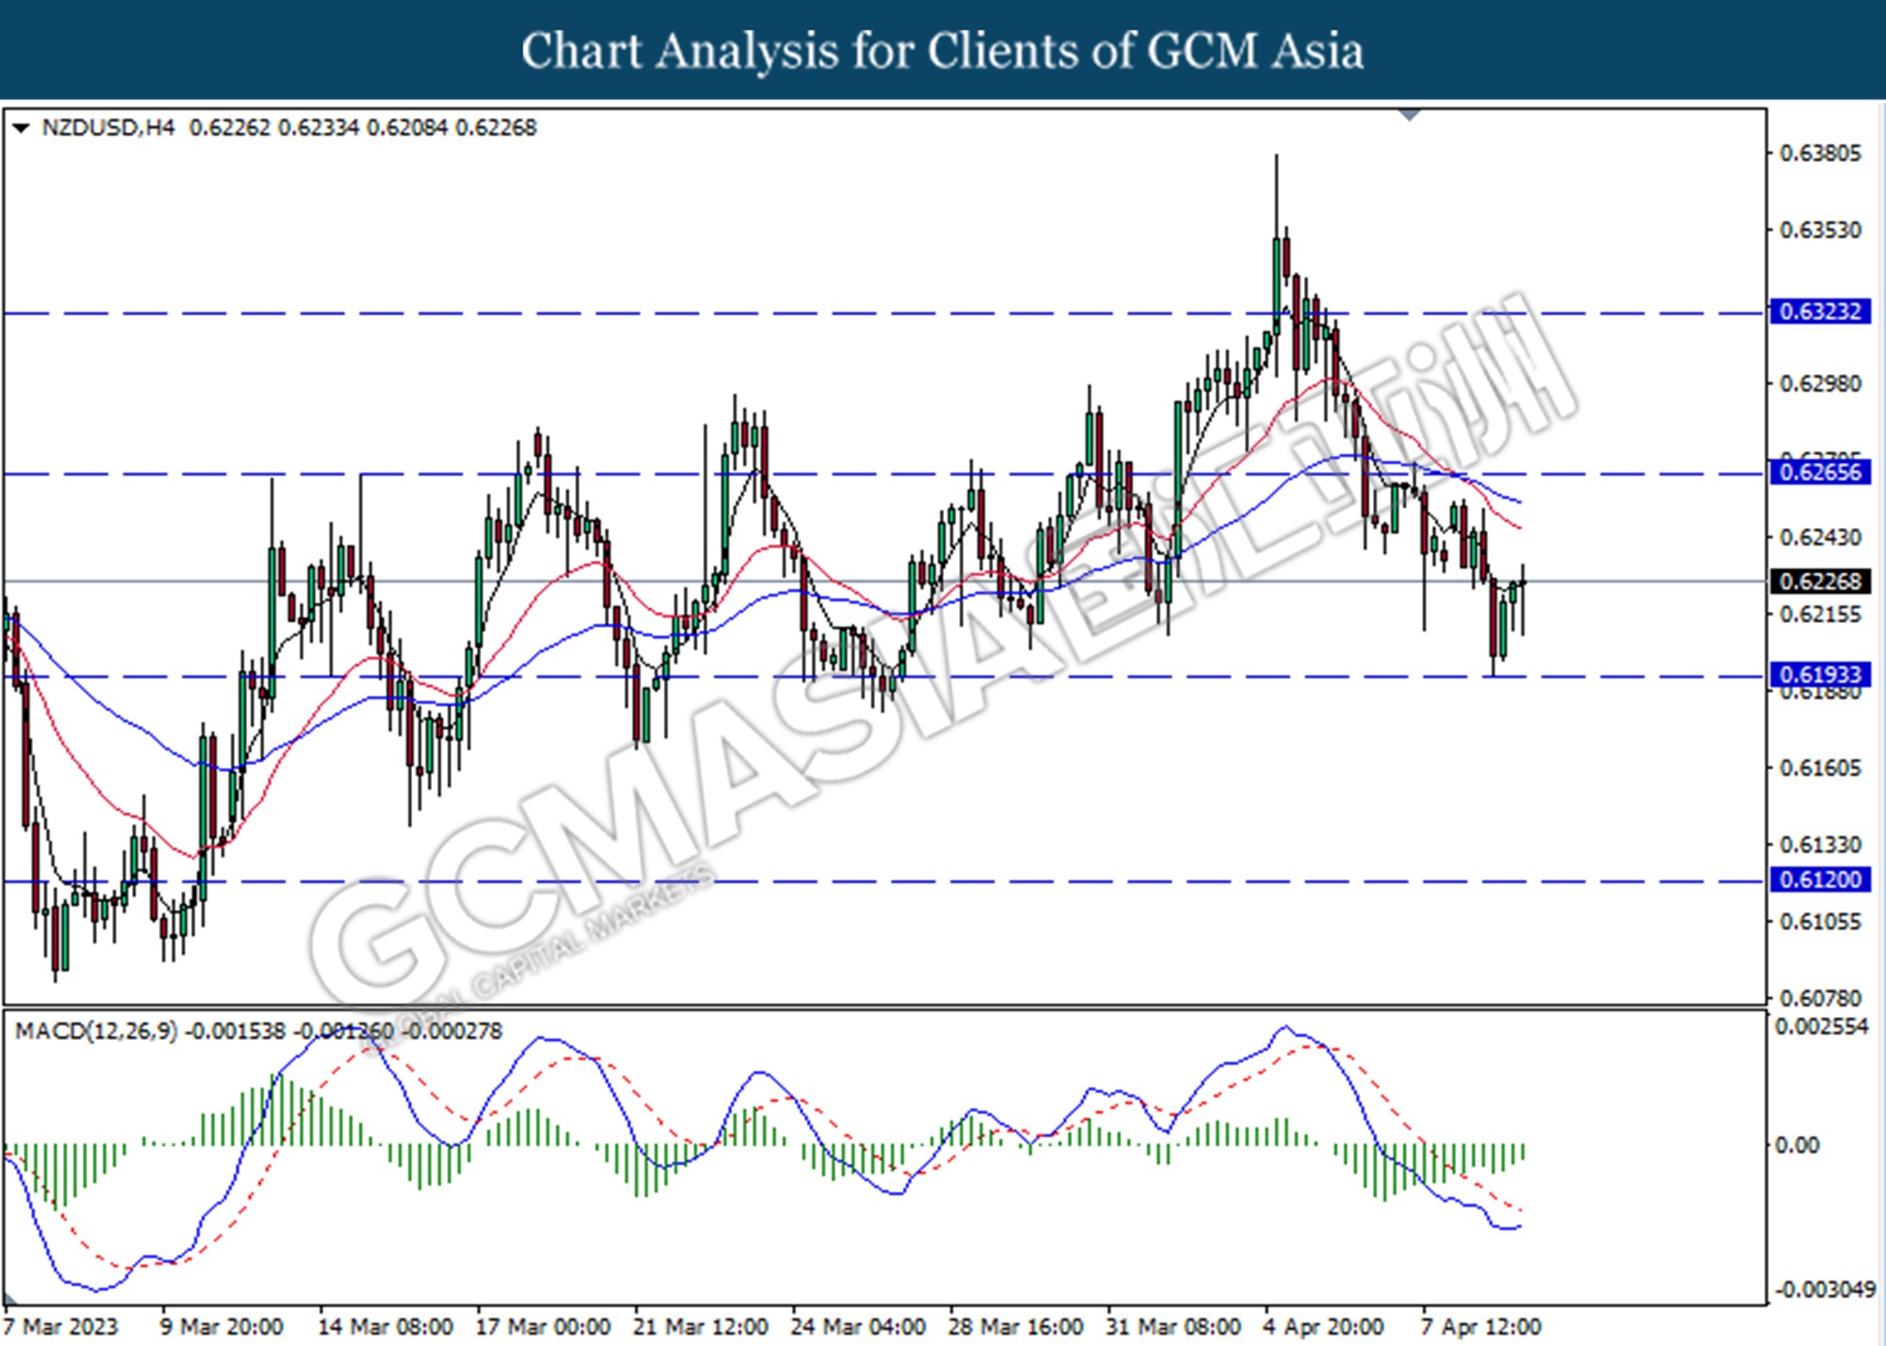
Task: Click the 28 Mar 16:00 time label
Action: pyautogui.click(x=1015, y=1327)
